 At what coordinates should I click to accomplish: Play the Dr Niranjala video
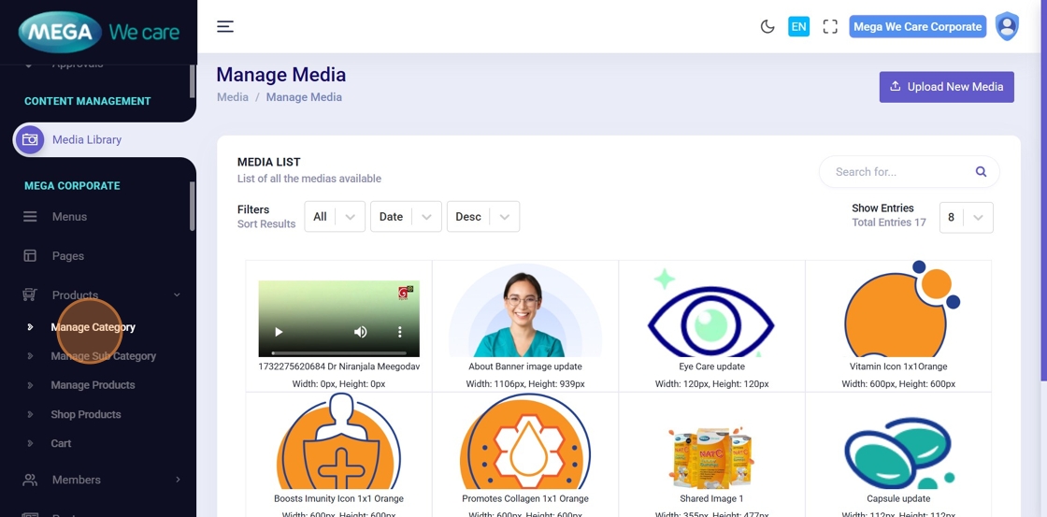[x=279, y=332]
